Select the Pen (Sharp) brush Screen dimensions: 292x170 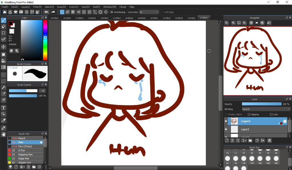point(25,146)
